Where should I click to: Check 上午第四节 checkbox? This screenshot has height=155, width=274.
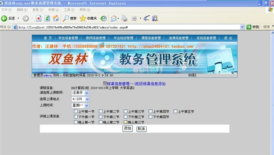click(150, 111)
